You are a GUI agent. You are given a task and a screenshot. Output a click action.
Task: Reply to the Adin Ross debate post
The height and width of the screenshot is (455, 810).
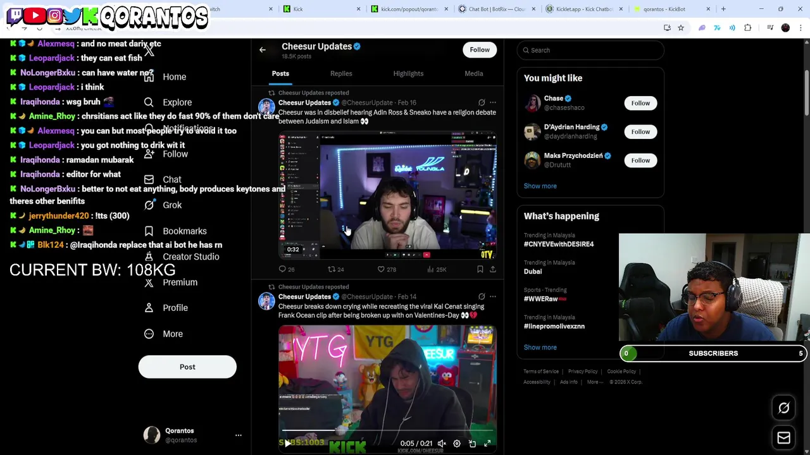coord(286,269)
